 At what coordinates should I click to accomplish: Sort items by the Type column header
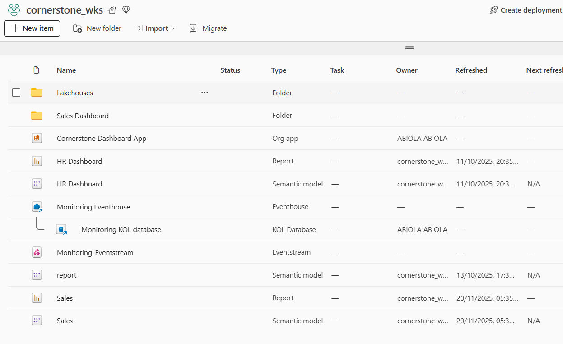[x=279, y=70]
